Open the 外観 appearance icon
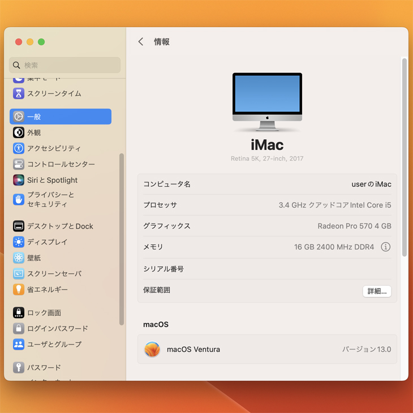Image resolution: width=413 pixels, height=413 pixels. [19, 132]
